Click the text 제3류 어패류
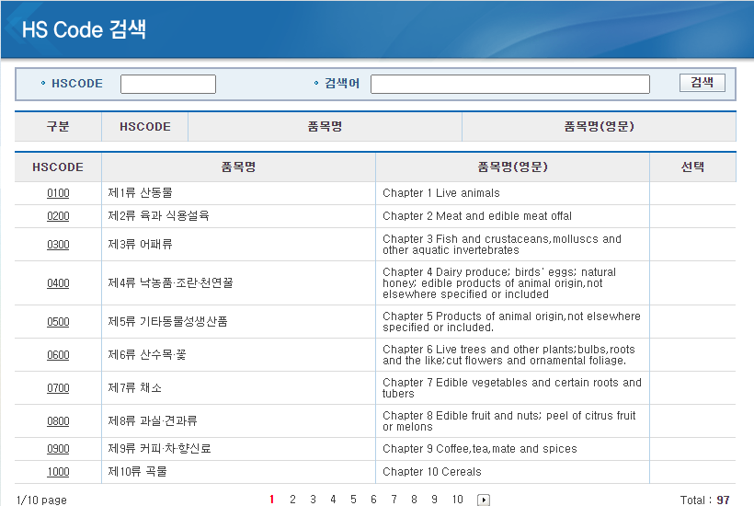Image resolution: width=754 pixels, height=506 pixels. coord(140,245)
